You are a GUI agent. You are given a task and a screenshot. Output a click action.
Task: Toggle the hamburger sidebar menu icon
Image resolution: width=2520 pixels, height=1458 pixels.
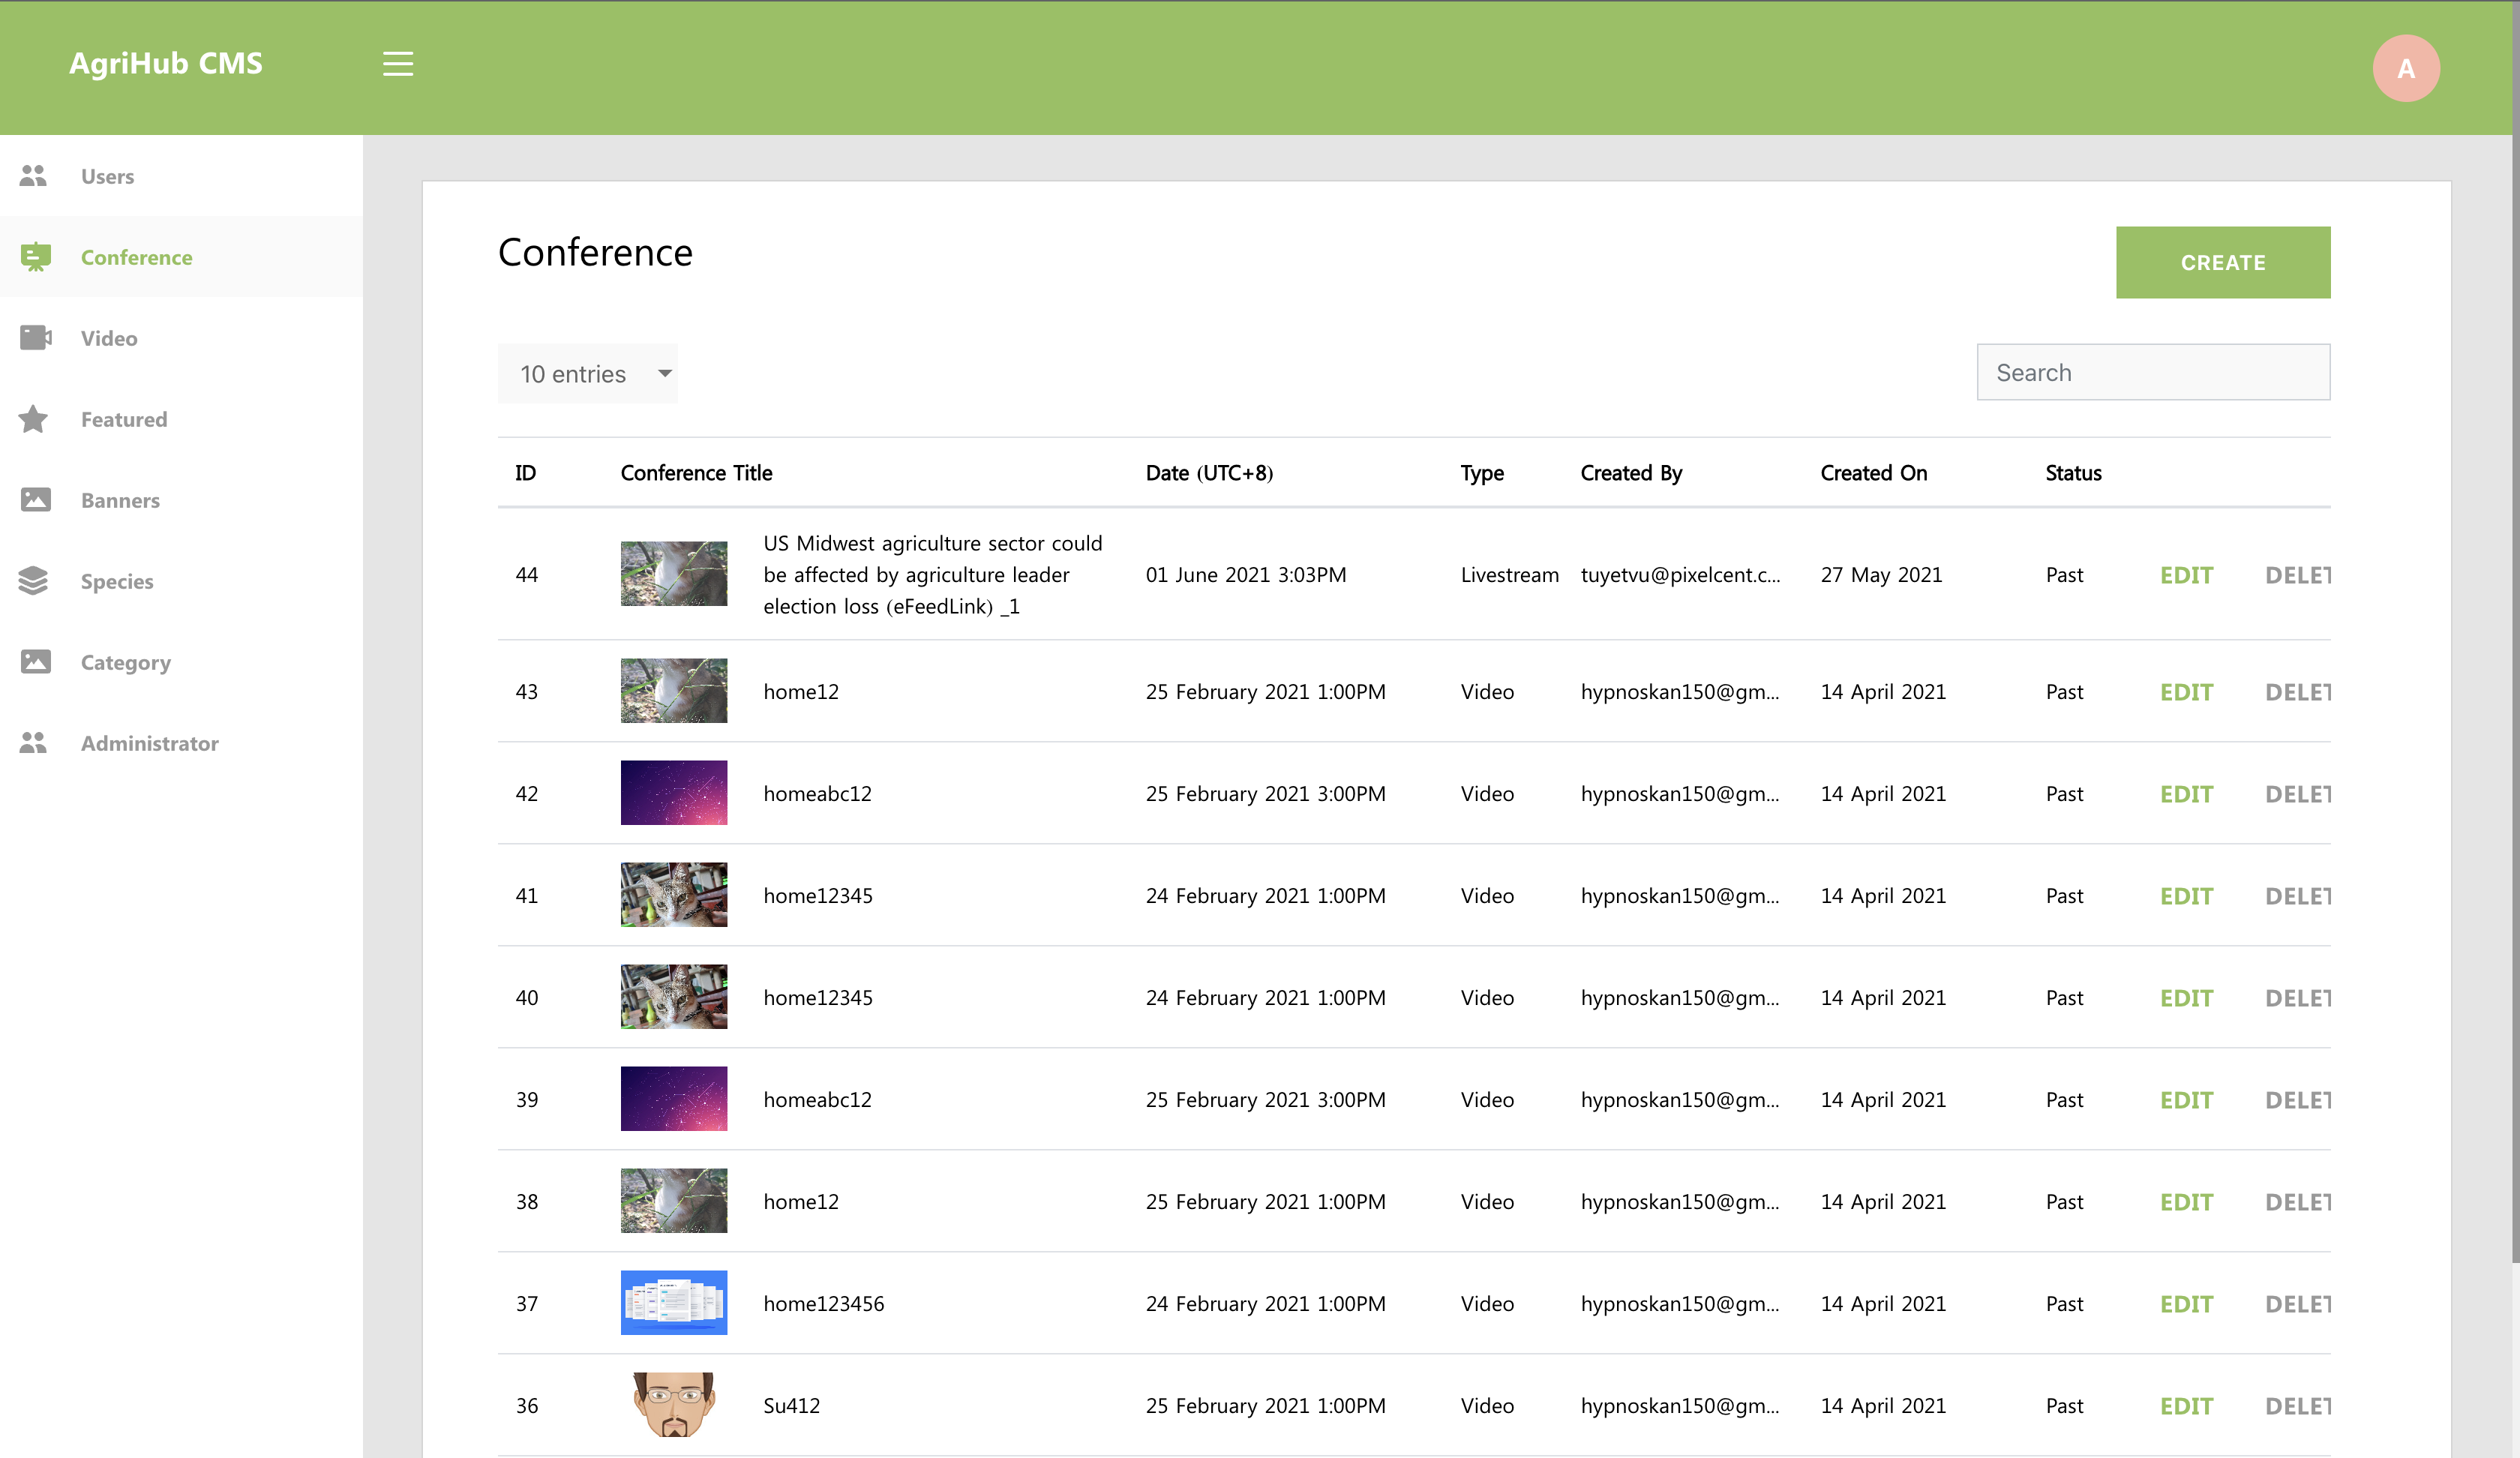point(397,64)
